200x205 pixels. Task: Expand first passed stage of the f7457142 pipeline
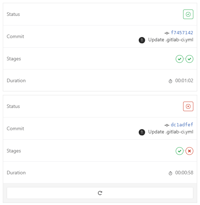[x=180, y=59]
